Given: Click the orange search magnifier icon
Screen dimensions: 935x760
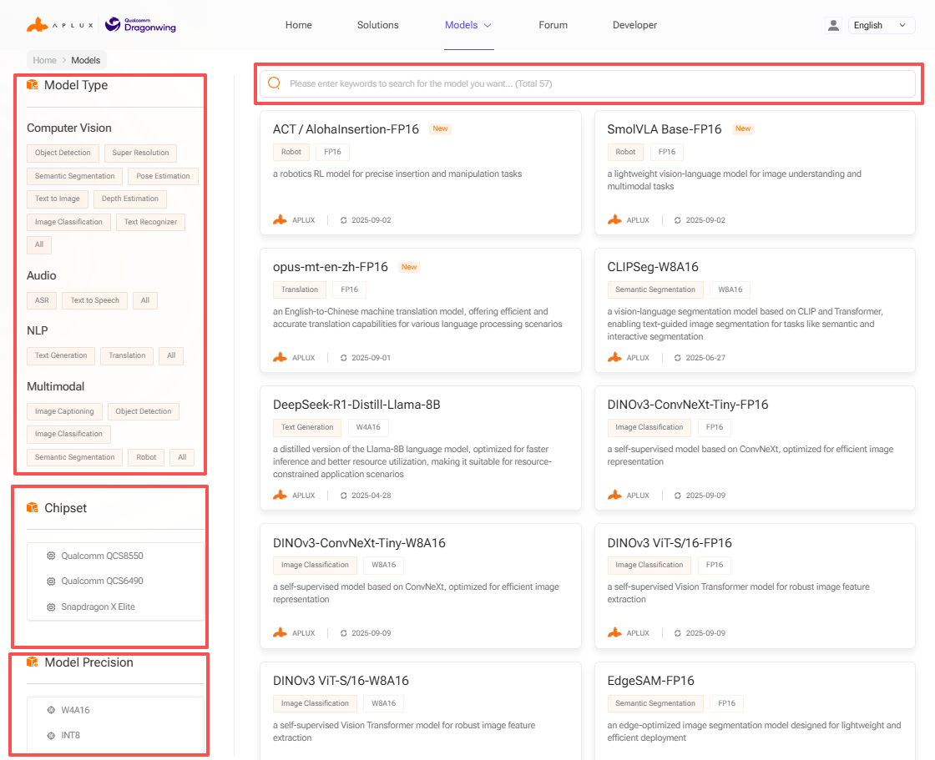Looking at the screenshot, I should pyautogui.click(x=274, y=83).
